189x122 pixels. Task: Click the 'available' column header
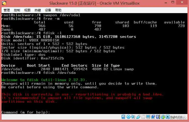coord(174,22)
